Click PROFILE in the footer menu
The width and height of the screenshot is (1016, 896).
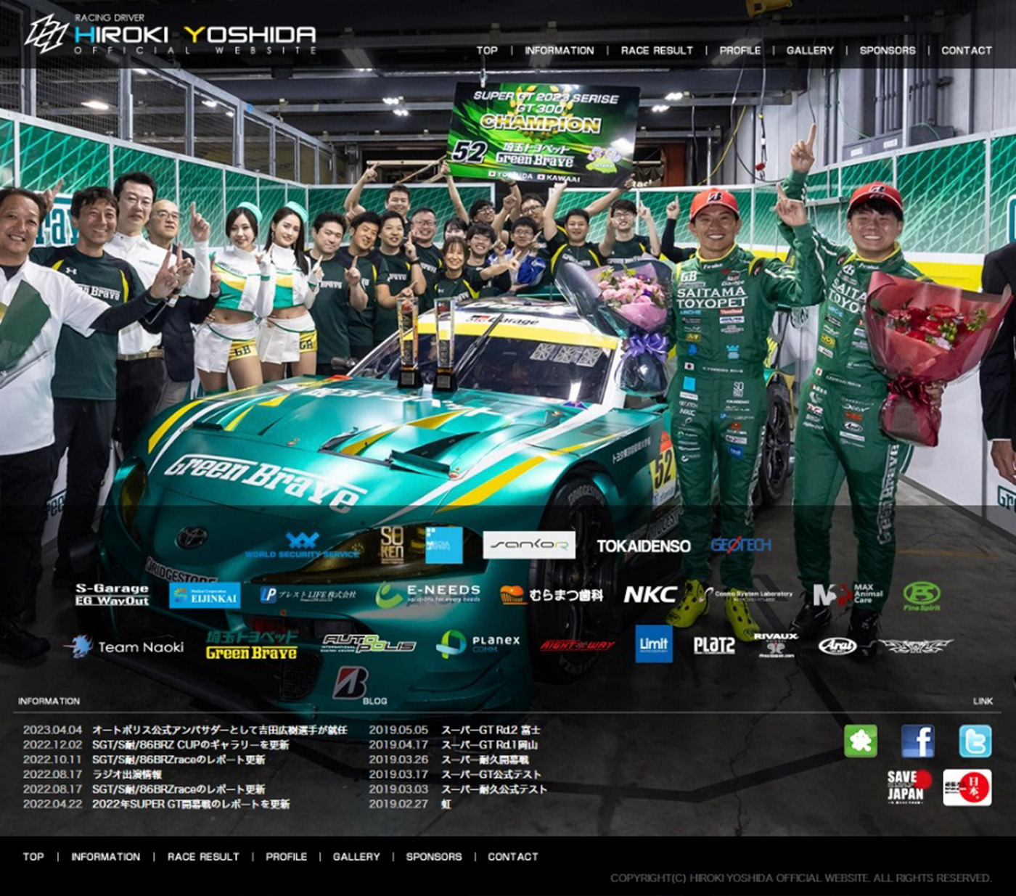click(x=286, y=856)
